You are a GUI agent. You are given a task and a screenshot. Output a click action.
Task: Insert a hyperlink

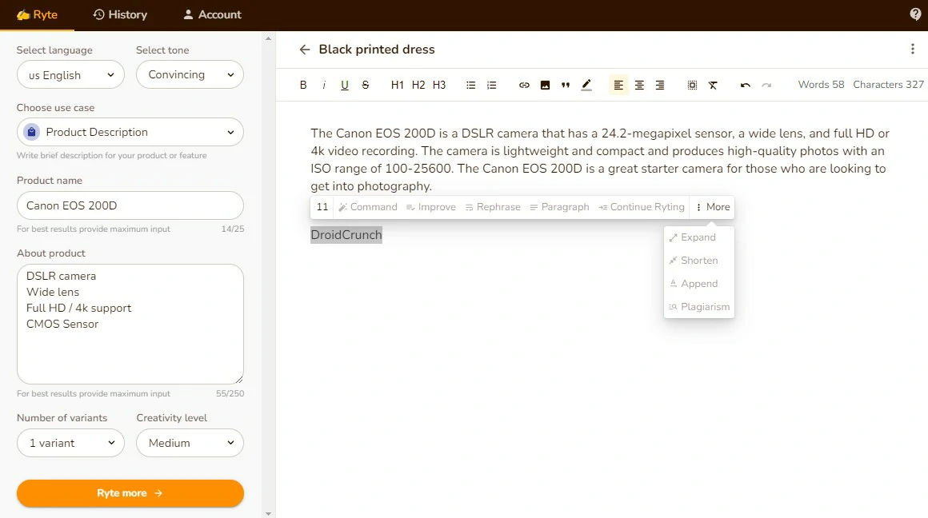pyautogui.click(x=524, y=86)
